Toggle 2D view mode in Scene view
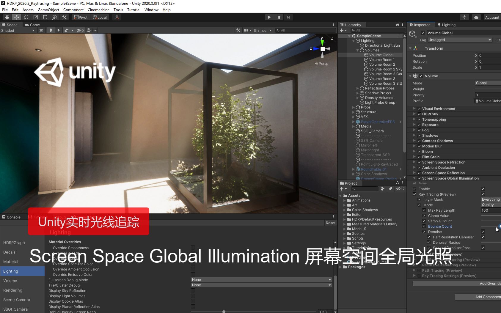 [x=41, y=30]
